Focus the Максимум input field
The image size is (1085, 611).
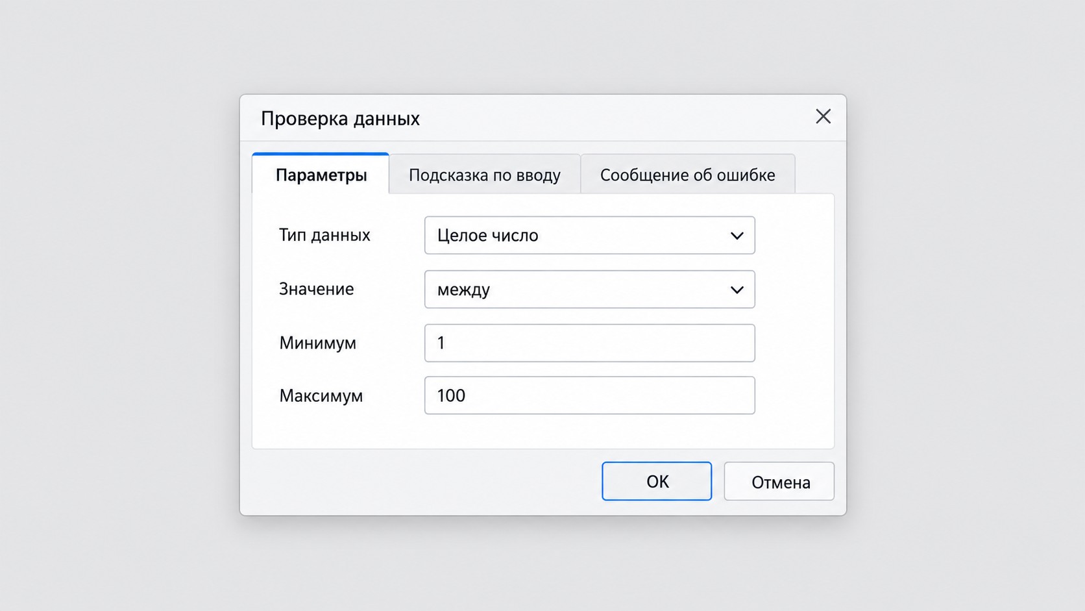click(x=589, y=395)
